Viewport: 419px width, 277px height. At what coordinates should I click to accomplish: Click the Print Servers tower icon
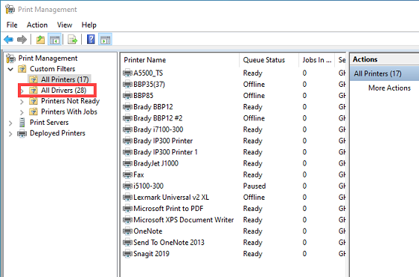point(22,123)
